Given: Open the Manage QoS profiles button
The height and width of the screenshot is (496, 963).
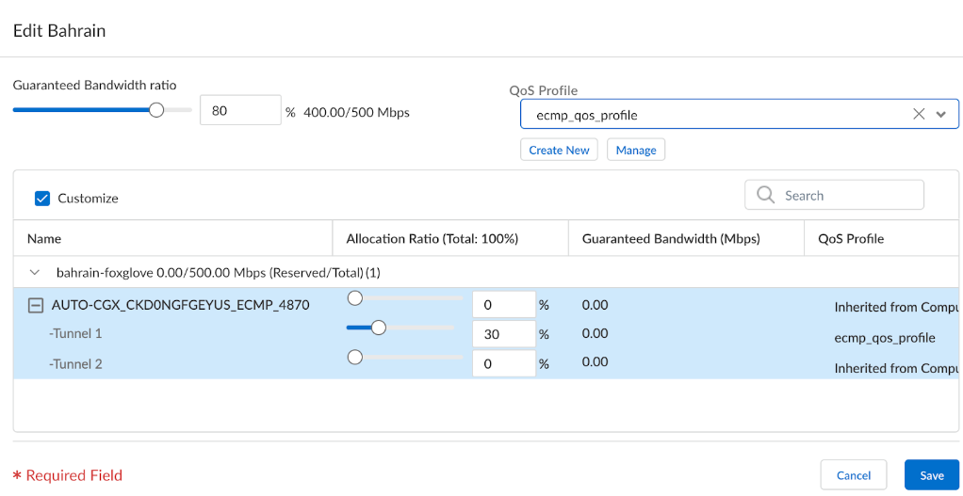Looking at the screenshot, I should pos(636,150).
